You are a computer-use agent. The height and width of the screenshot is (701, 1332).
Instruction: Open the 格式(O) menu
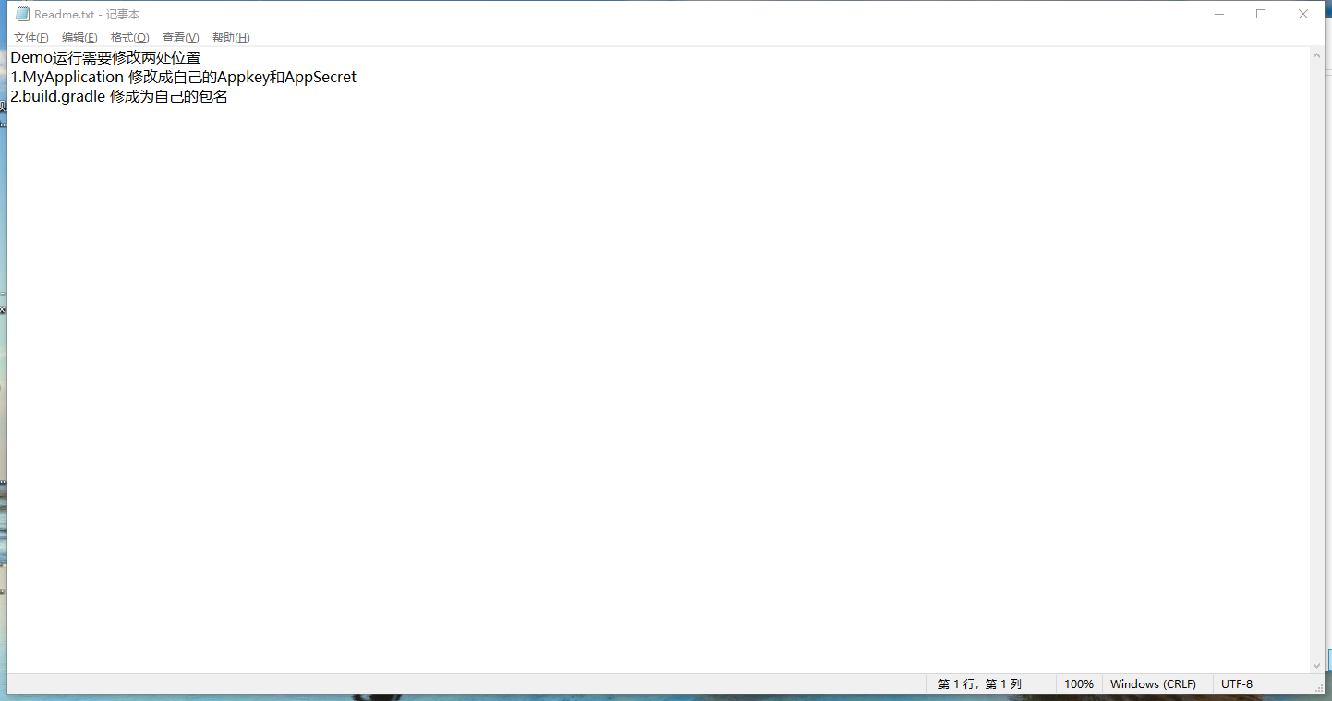click(x=129, y=38)
